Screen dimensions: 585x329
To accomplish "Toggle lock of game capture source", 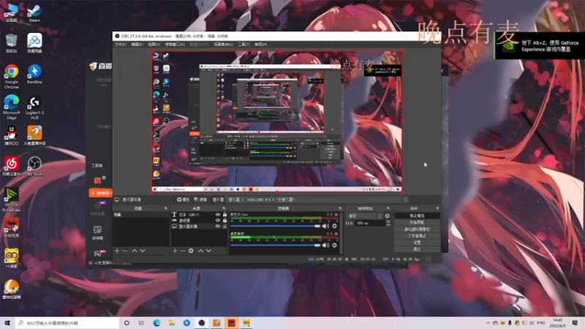I will coord(224,221).
